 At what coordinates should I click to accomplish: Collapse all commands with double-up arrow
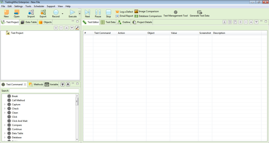(68, 84)
